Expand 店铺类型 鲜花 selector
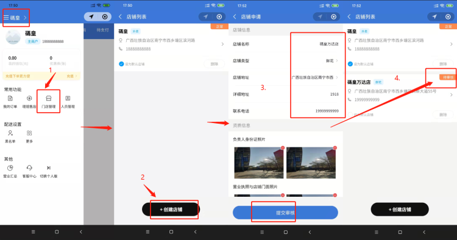This screenshot has height=240, width=457. (332, 61)
